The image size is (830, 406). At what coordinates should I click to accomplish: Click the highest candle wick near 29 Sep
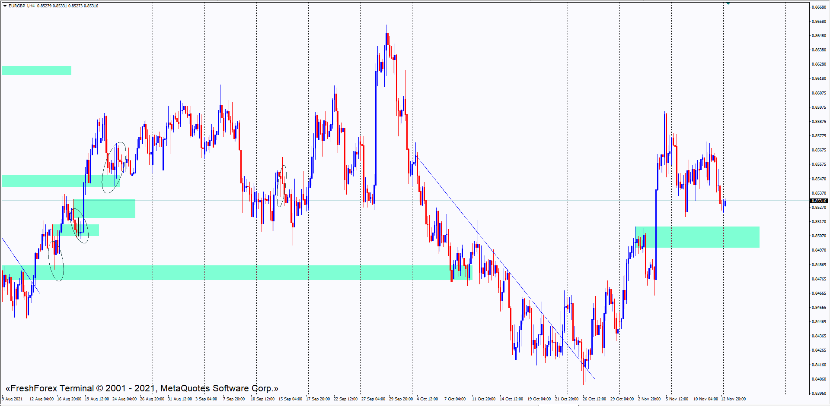[388, 27]
